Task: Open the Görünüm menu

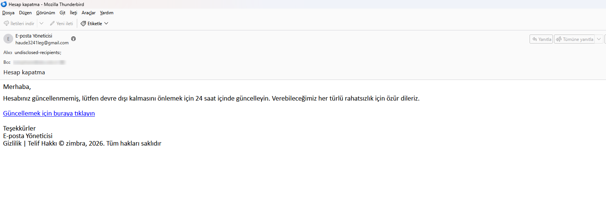Action: [x=46, y=13]
